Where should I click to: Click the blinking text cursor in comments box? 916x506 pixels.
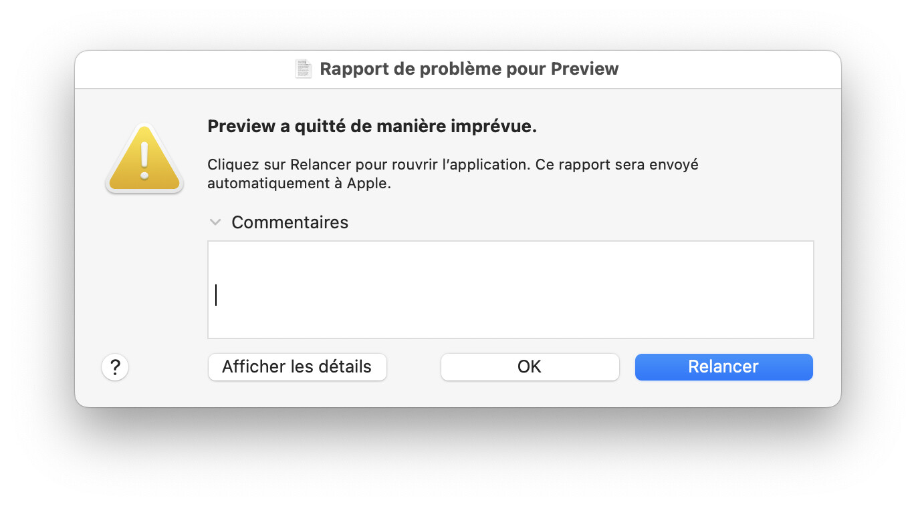pos(216,295)
